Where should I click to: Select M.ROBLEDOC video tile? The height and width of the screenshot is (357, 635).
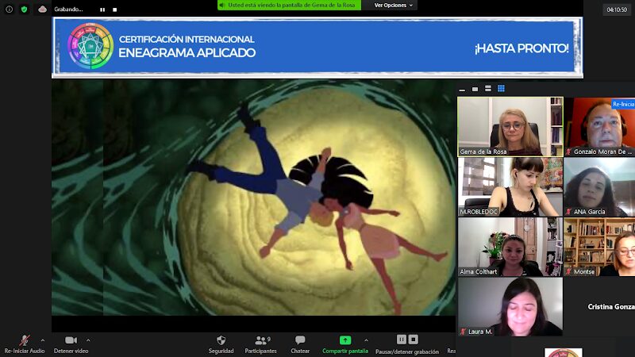(510, 186)
